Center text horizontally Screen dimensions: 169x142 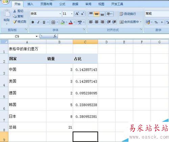(x=97, y=22)
